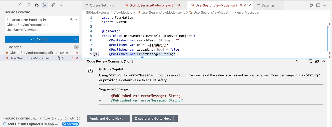Click the Push cloud upload icon
The height and width of the screenshot is (127, 332).
click(72, 118)
